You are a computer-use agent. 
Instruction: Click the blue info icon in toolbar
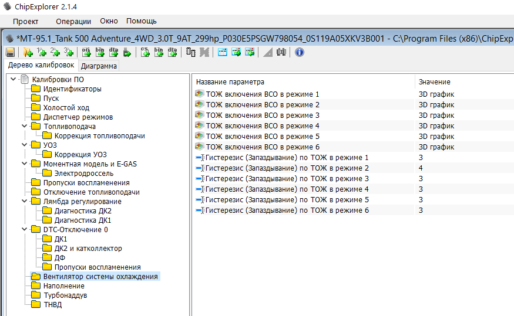point(299,52)
